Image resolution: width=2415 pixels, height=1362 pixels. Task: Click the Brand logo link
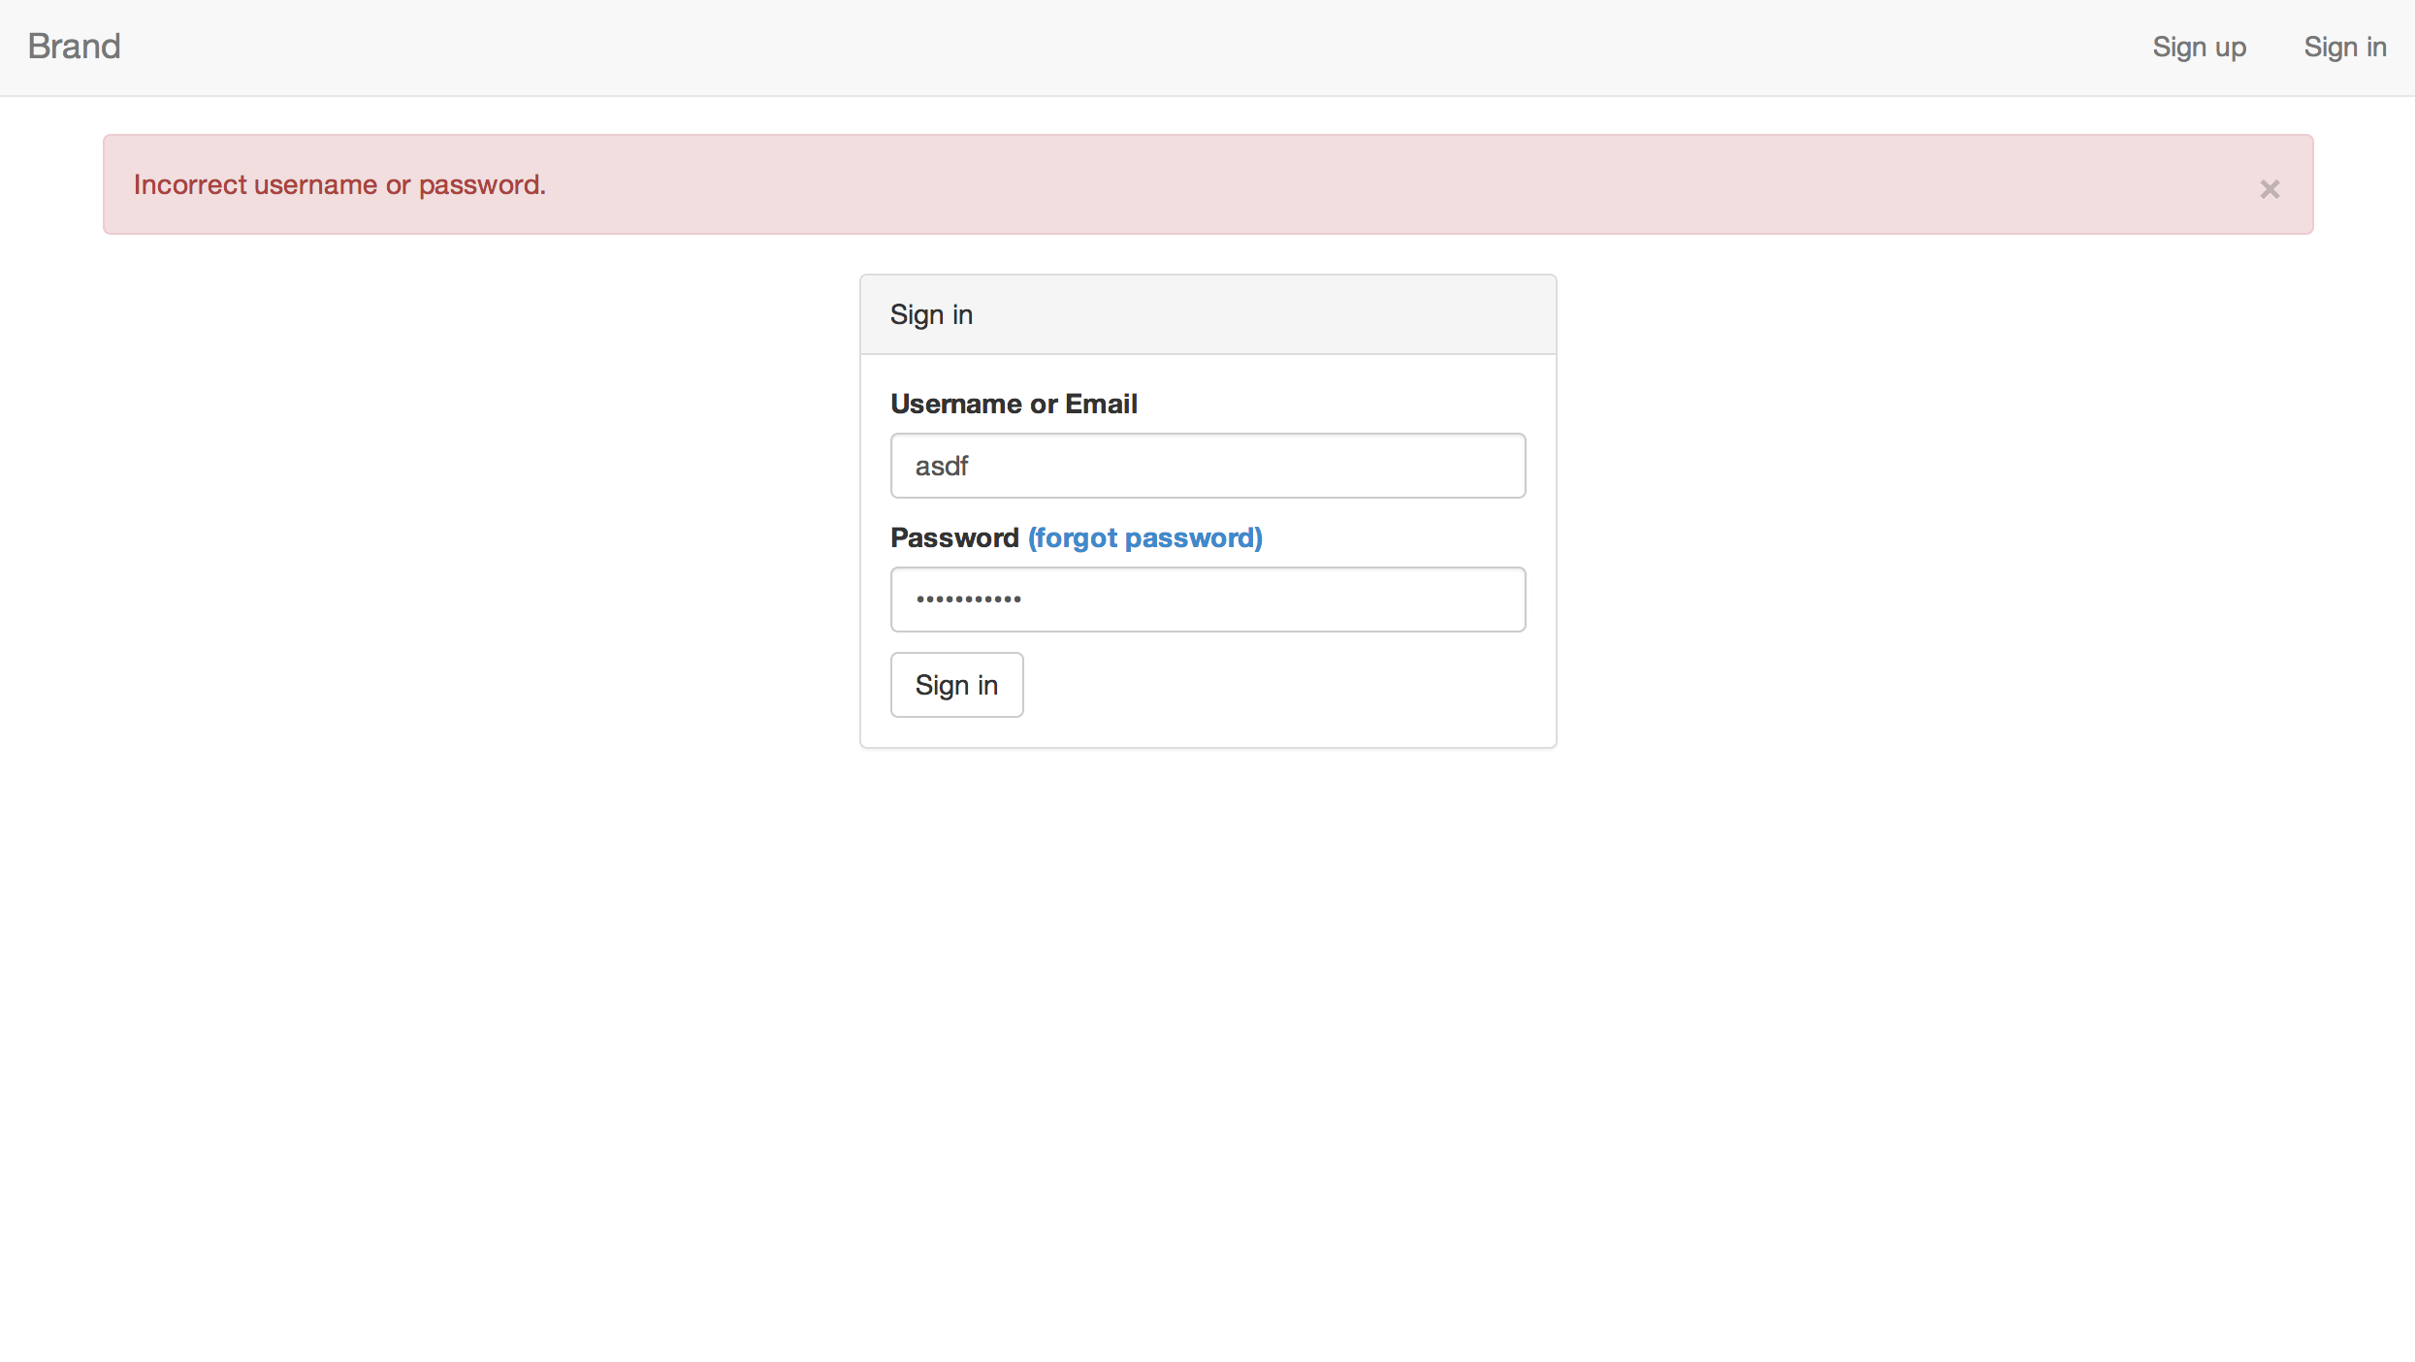pos(74,47)
